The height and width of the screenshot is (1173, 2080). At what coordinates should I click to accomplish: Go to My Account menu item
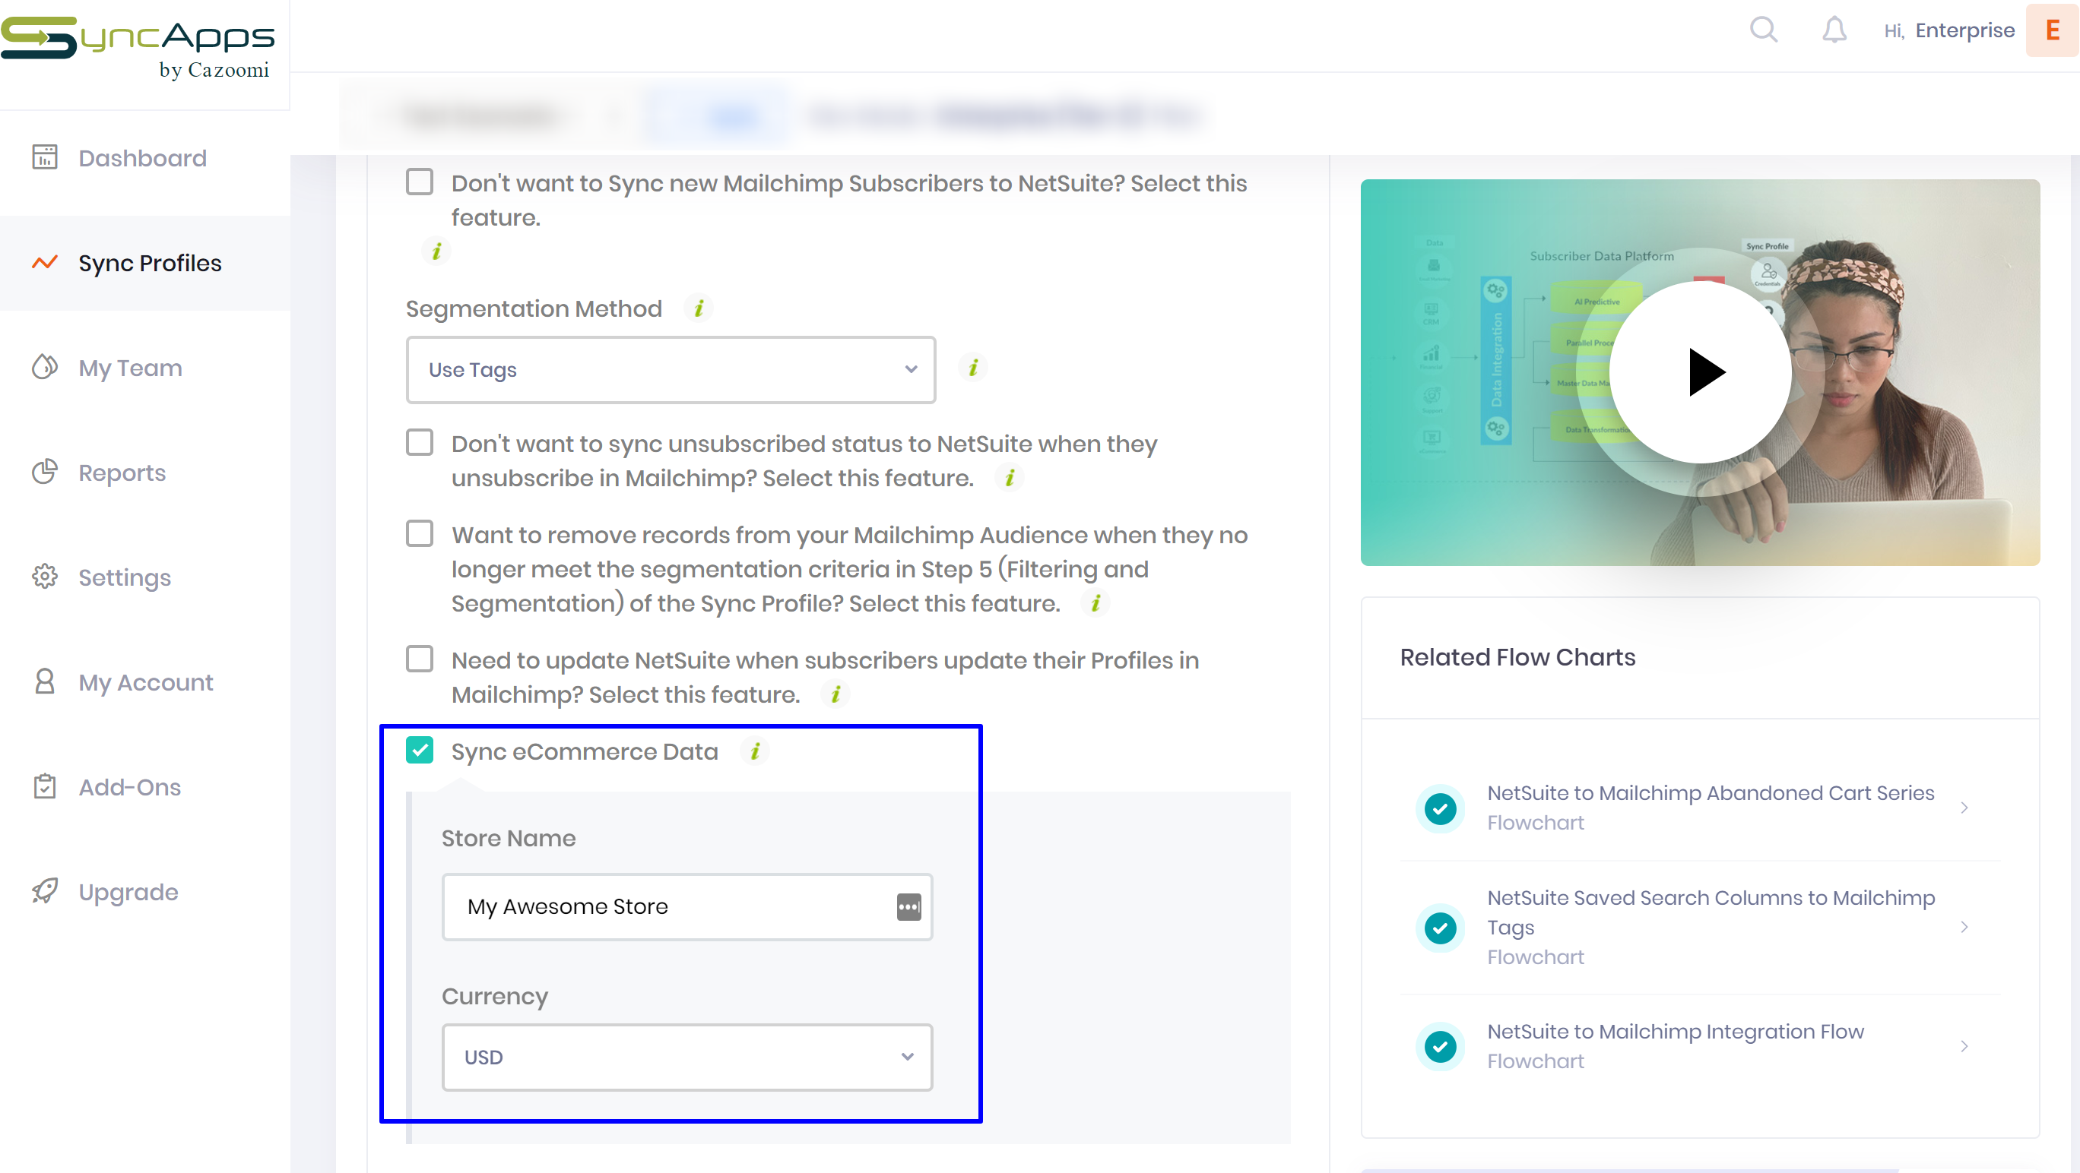(145, 681)
